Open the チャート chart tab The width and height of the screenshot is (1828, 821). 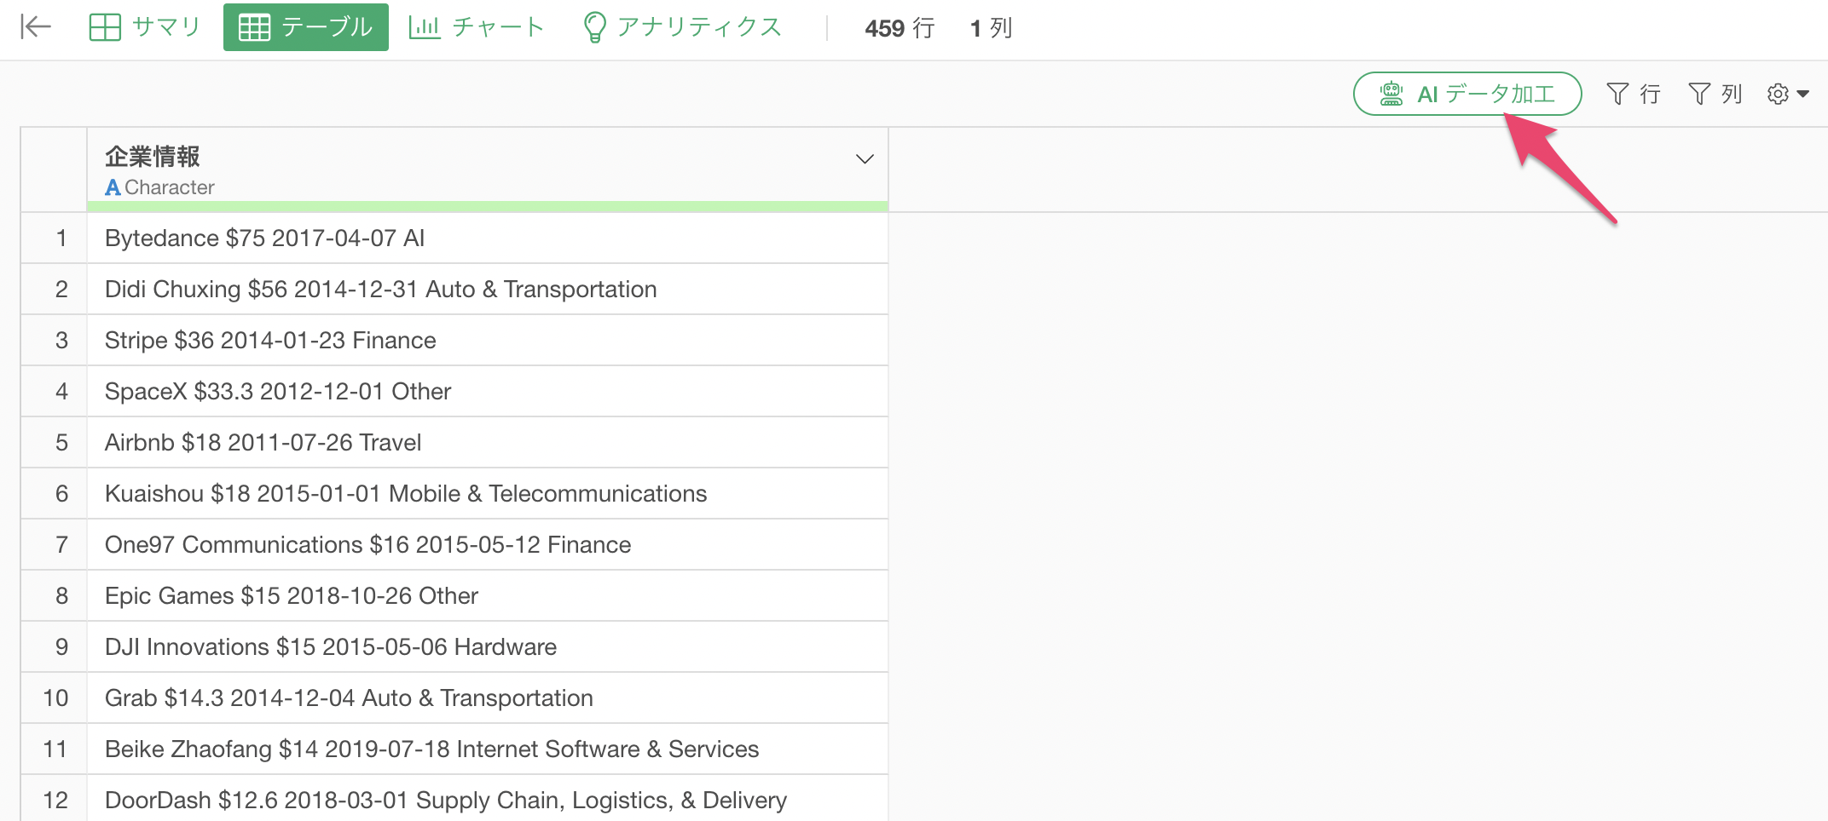476,27
